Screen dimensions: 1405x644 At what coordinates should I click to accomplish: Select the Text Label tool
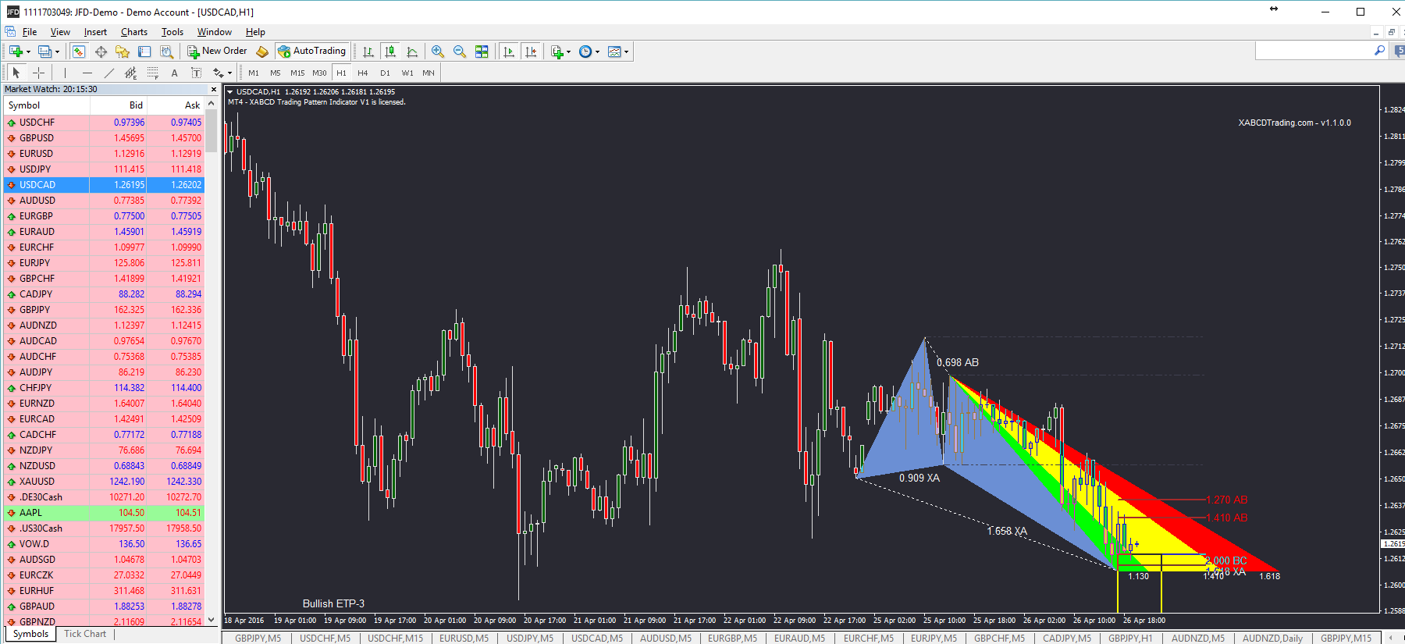196,73
